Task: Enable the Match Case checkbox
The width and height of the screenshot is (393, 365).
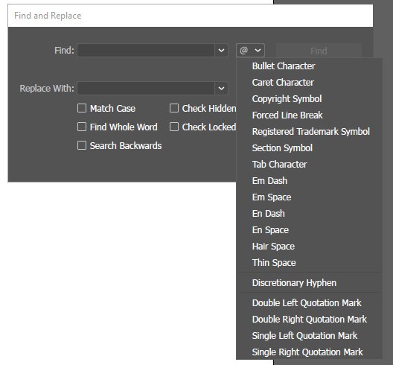Action: (82, 108)
